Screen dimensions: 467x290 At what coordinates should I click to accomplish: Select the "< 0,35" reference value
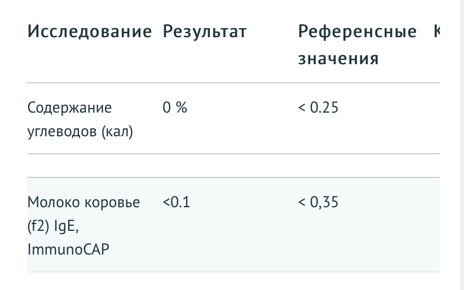pyautogui.click(x=318, y=202)
